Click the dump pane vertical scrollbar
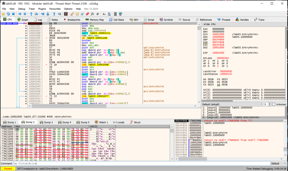288x171 pixels. pos(172,143)
